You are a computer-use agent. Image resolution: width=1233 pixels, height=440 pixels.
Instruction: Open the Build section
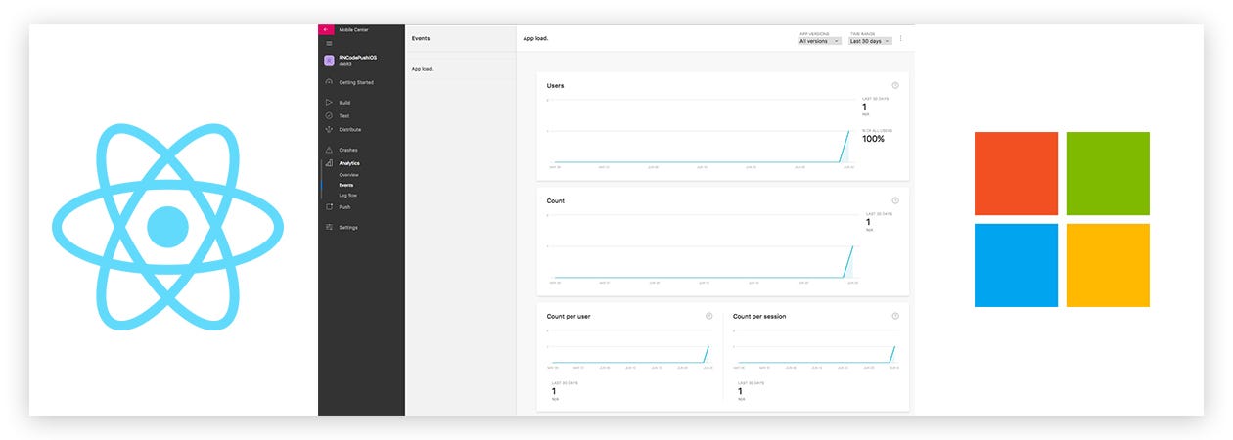click(344, 103)
